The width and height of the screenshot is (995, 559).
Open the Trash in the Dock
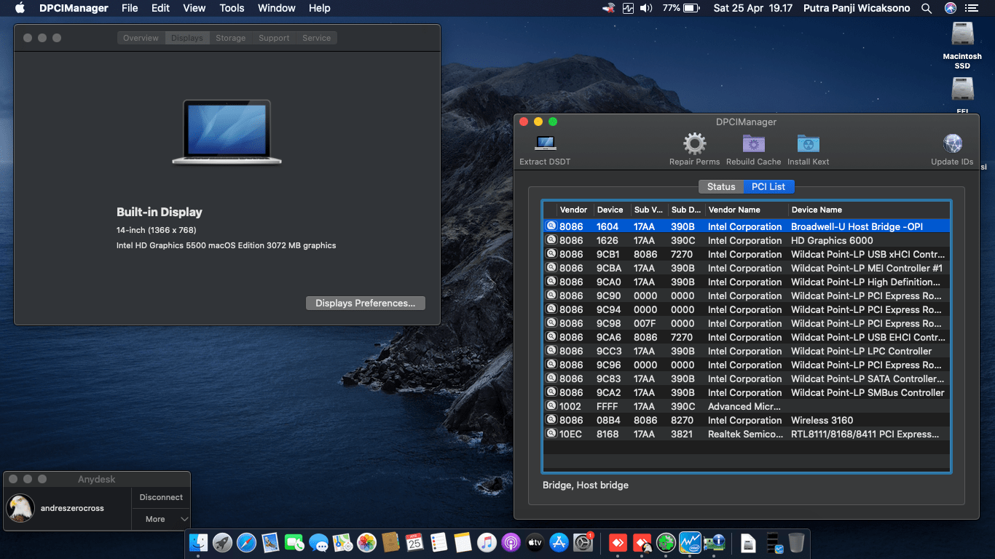(x=796, y=542)
